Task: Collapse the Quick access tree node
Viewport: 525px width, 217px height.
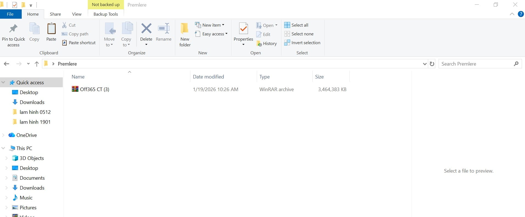Action: point(3,82)
